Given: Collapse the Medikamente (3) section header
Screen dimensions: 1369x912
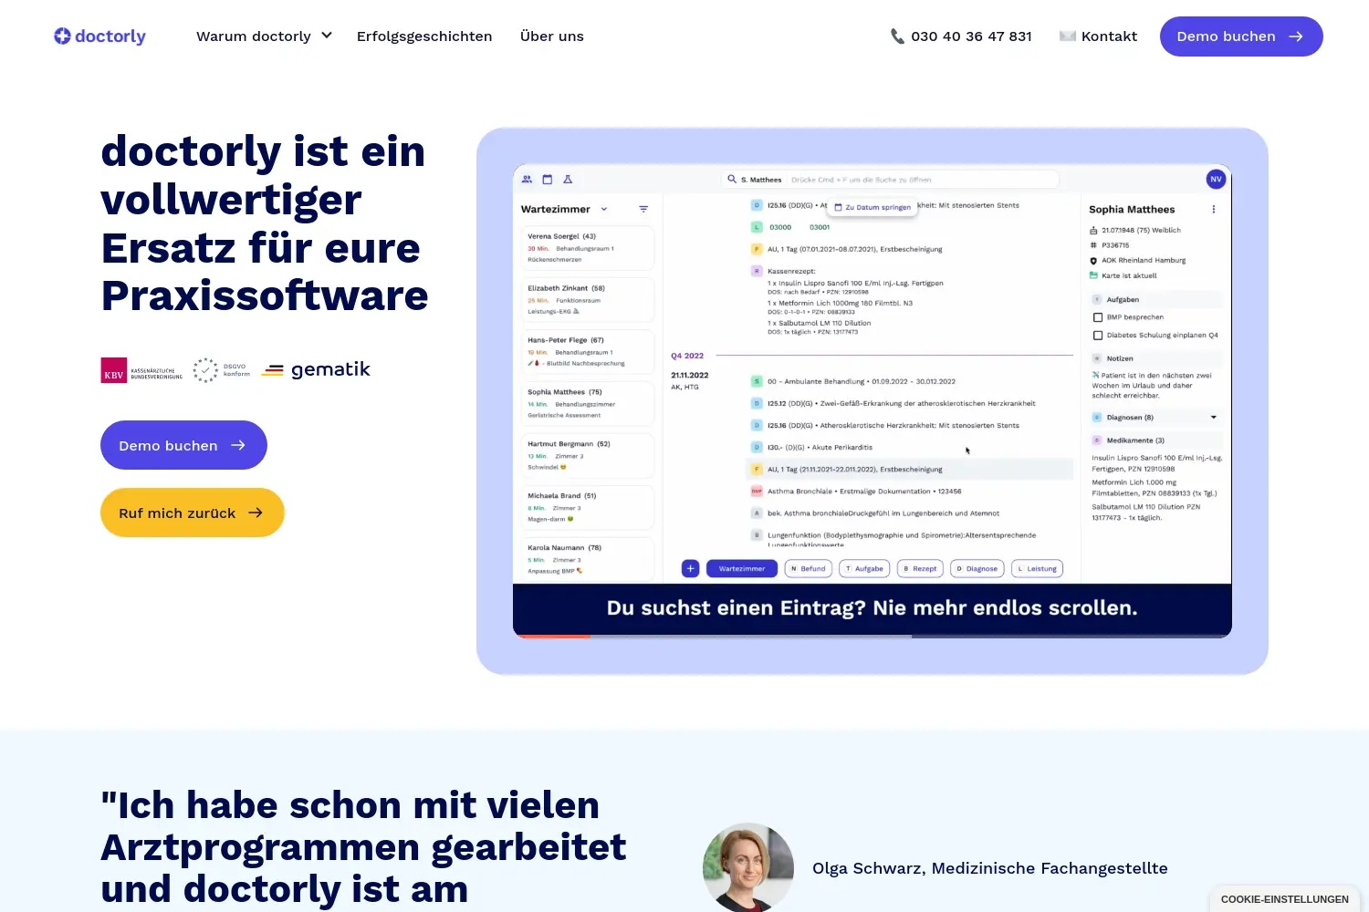Looking at the screenshot, I should [x=1155, y=440].
